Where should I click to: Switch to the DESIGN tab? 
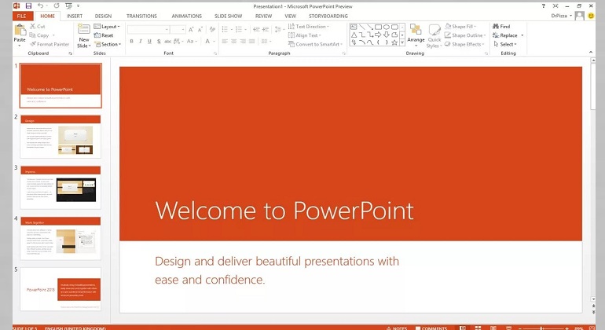(103, 16)
